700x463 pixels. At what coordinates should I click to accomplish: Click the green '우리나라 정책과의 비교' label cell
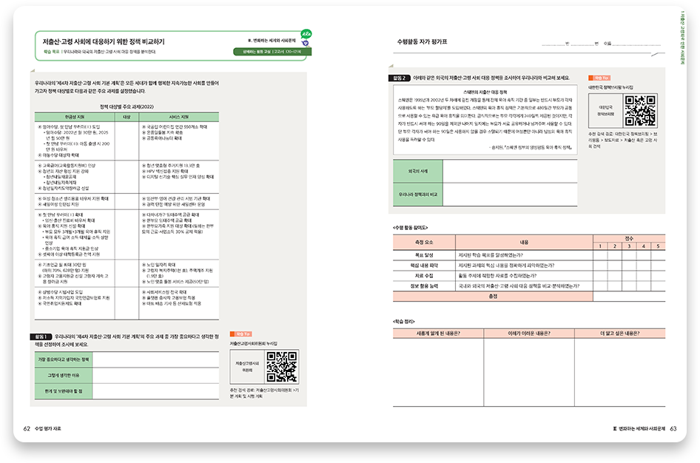pyautogui.click(x=418, y=195)
